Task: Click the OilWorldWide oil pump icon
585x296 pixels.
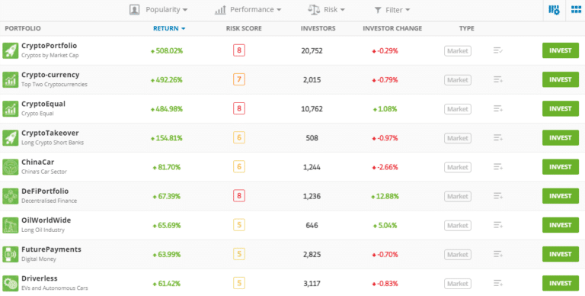Action: [x=11, y=225]
